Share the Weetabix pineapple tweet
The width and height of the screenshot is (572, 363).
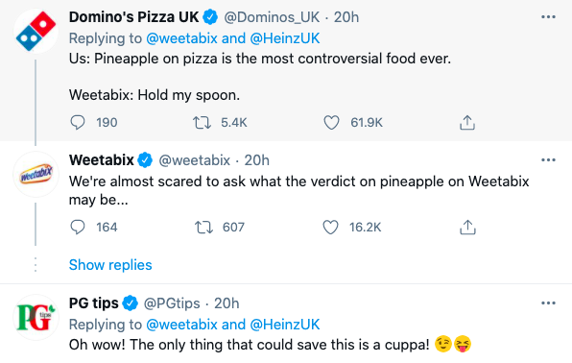467,228
